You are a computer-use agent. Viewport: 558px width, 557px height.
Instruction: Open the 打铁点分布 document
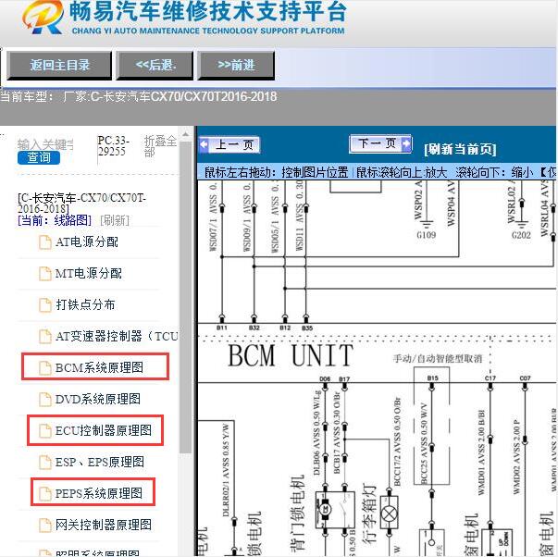coord(85,304)
